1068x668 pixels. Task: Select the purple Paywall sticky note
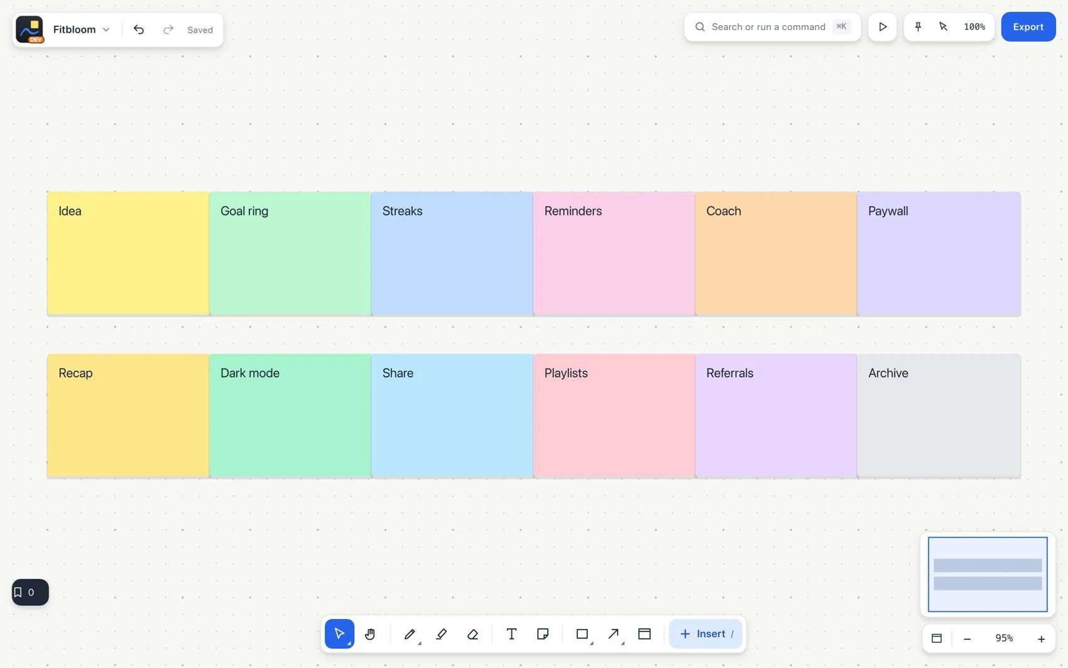pos(939,253)
